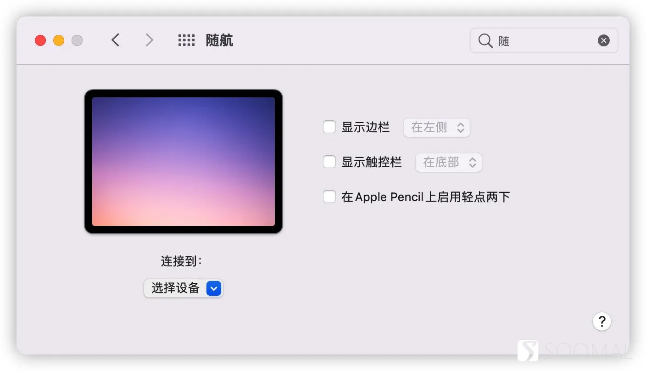This screenshot has width=646, height=371.
Task: Click the magnifying glass search icon
Action: 485,41
